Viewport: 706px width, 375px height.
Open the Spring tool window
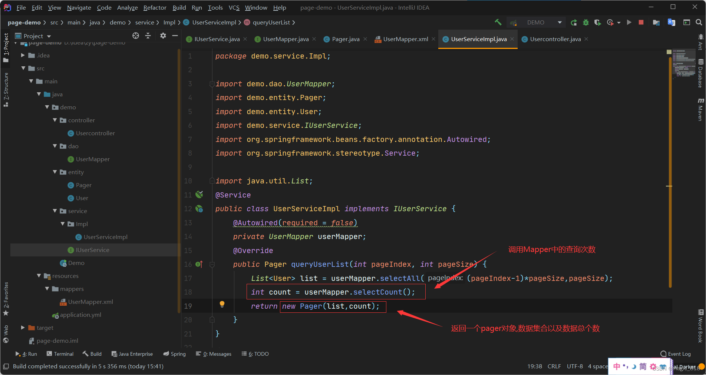pos(174,354)
